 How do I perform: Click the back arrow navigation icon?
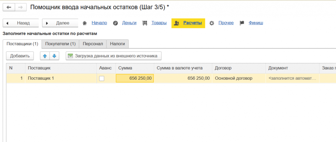[9, 7]
